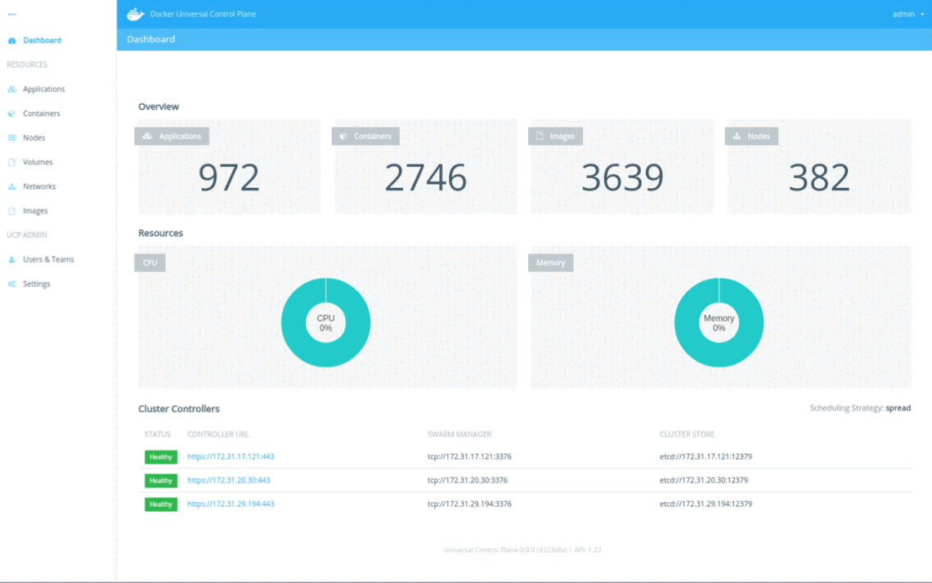This screenshot has width=932, height=583.
Task: Click the Dashboard gauge icon in sidebar
Action: pyautogui.click(x=11, y=40)
